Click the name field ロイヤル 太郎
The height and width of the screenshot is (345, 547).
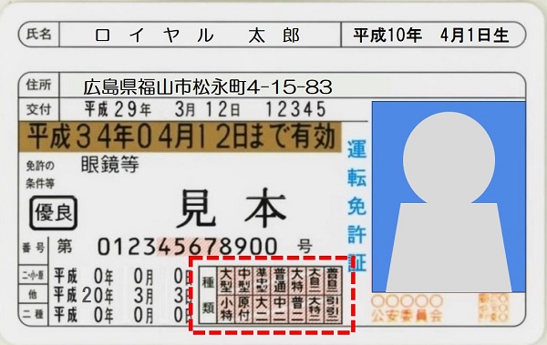[198, 36]
